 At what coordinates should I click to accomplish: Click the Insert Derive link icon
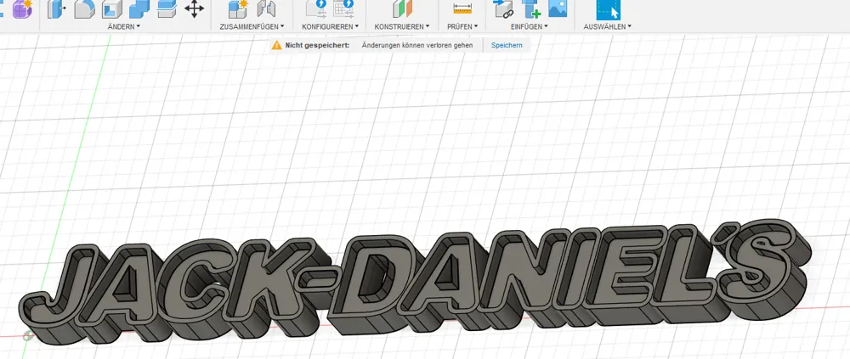tap(503, 8)
